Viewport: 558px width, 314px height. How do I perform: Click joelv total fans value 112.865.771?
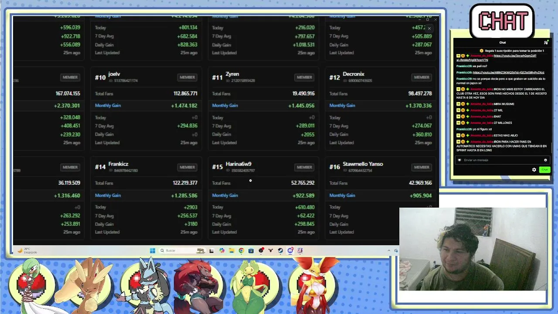pyautogui.click(x=185, y=93)
